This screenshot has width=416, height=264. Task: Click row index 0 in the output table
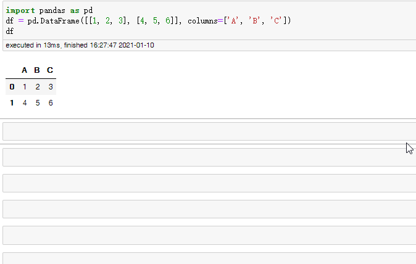(x=12, y=87)
